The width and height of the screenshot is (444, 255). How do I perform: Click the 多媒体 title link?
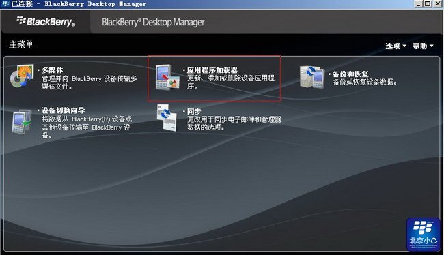click(52, 70)
